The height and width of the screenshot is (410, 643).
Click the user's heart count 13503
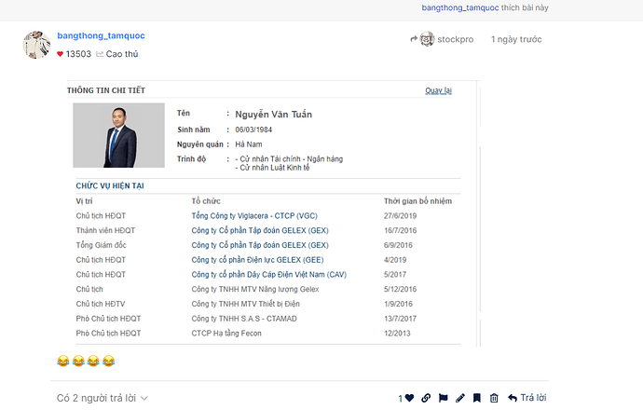point(75,54)
